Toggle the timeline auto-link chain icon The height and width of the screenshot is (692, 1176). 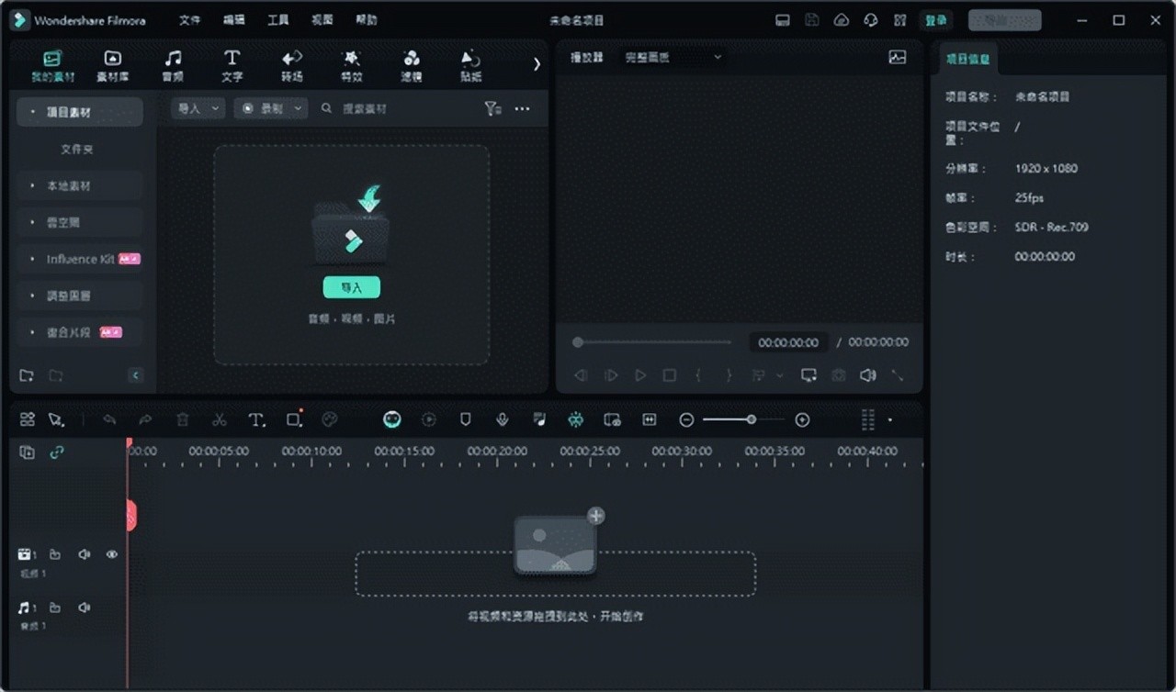tap(57, 452)
